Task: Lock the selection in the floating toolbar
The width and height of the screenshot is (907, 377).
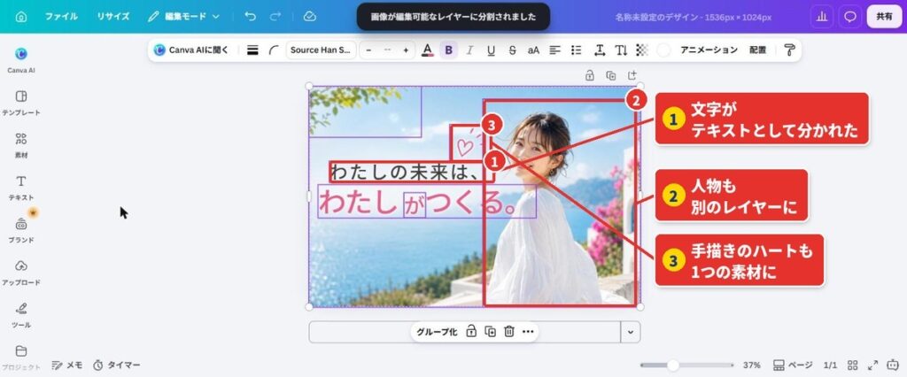Action: coord(471,332)
